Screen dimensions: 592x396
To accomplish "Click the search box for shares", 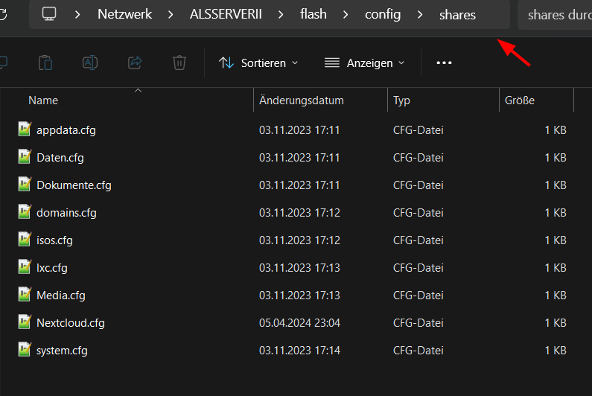I will click(x=555, y=15).
